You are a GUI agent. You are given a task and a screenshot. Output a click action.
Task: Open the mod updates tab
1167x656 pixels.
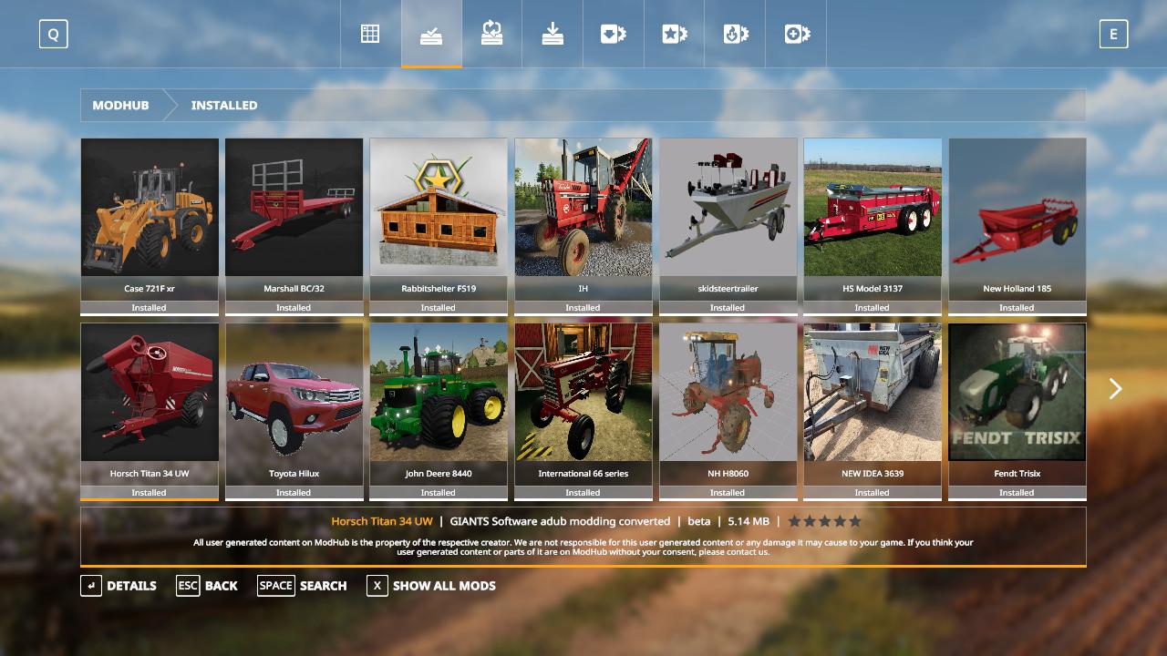491,34
